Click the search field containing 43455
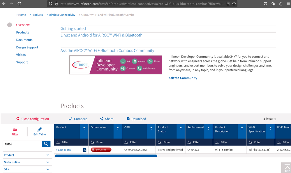The width and height of the screenshot is (291, 173). [22, 144]
